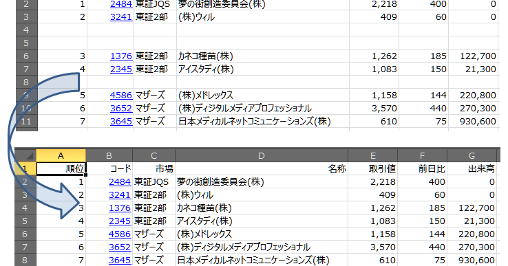Select カネコ種苗(株) cell in lower sheet
The image size is (508, 266).
262,208
